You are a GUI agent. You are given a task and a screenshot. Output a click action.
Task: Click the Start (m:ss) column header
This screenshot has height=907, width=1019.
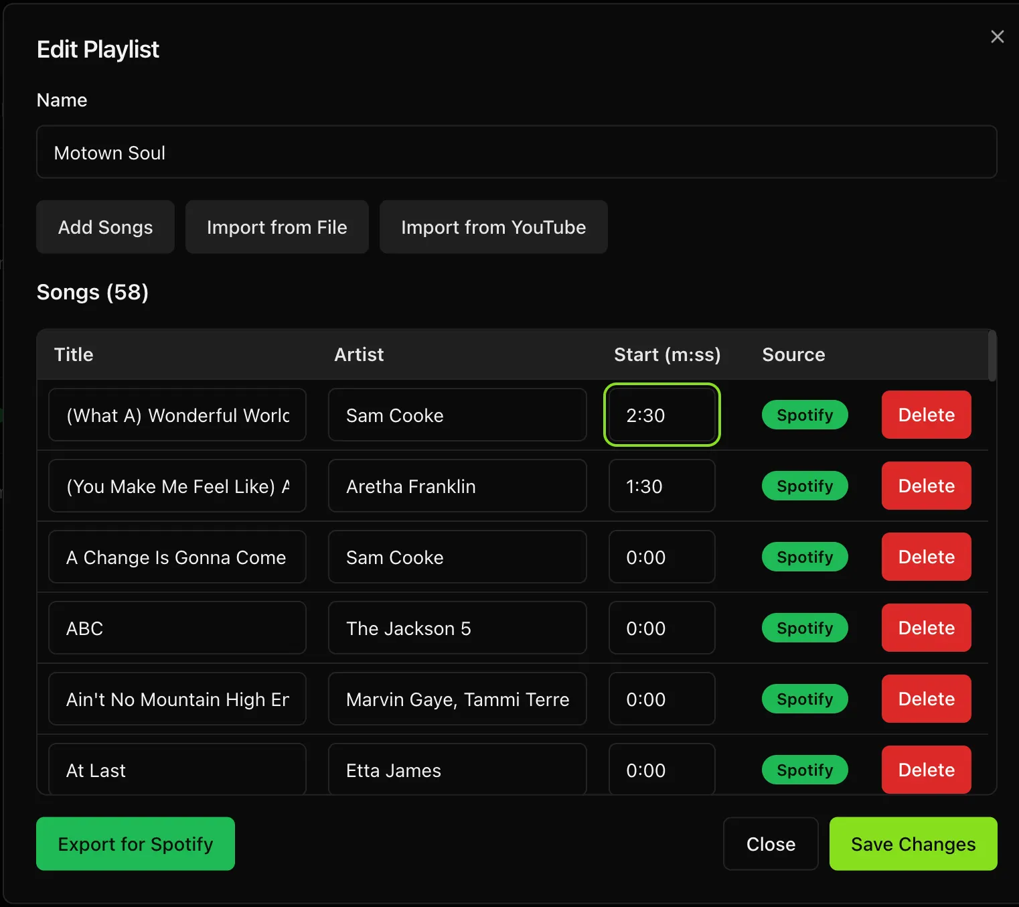[668, 354]
